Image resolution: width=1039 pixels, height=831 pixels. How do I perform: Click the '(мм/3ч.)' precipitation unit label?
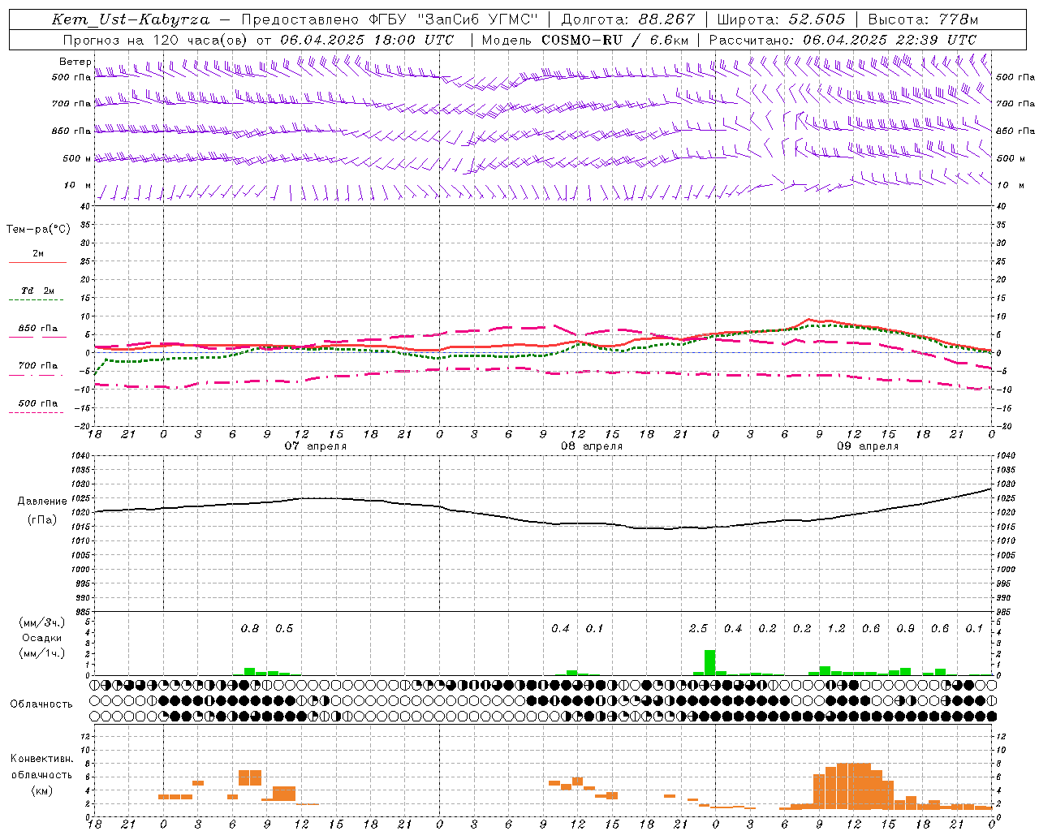(42, 623)
